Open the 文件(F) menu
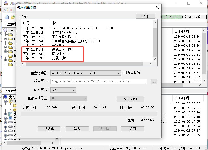Viewport: 208px width, 150px height. tap(9, 10)
